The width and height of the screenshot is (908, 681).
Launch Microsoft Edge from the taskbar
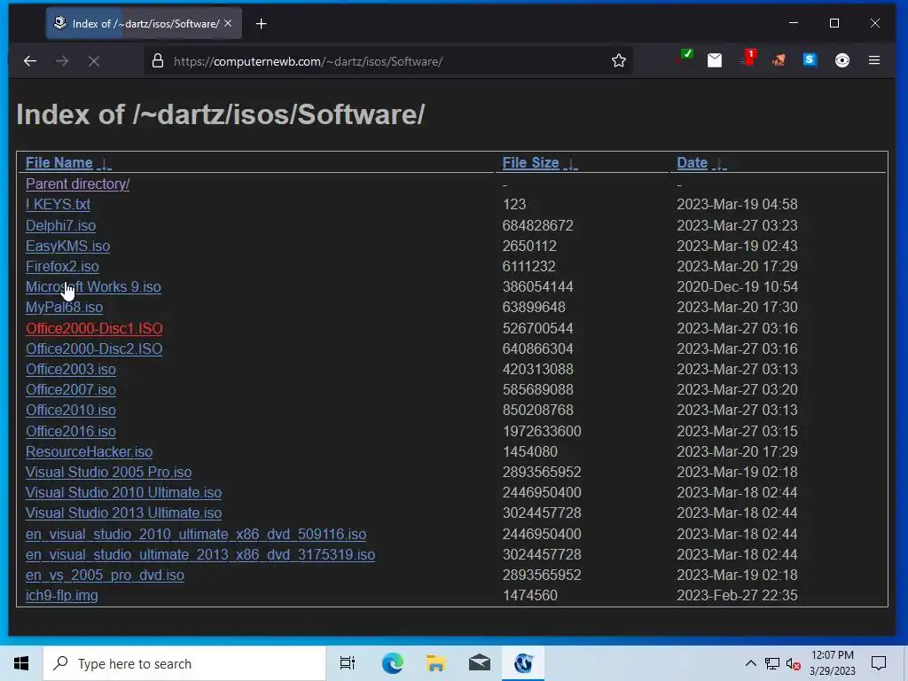point(392,663)
